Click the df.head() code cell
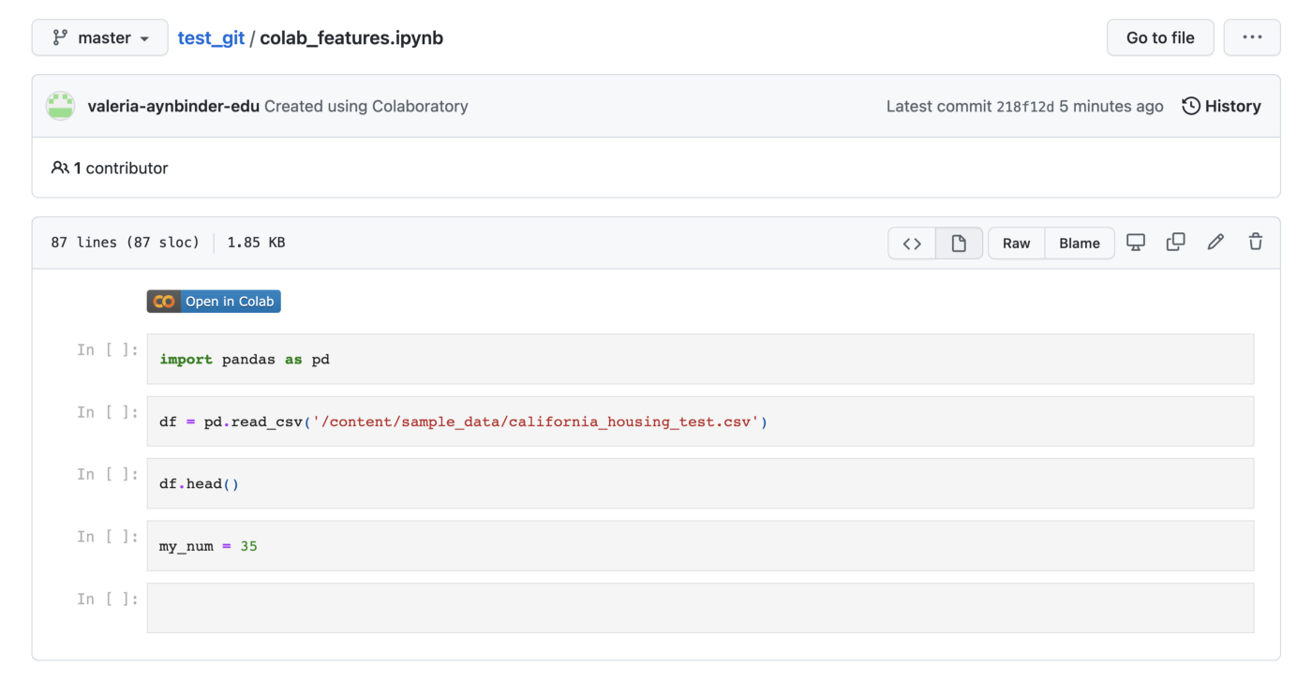 (700, 483)
